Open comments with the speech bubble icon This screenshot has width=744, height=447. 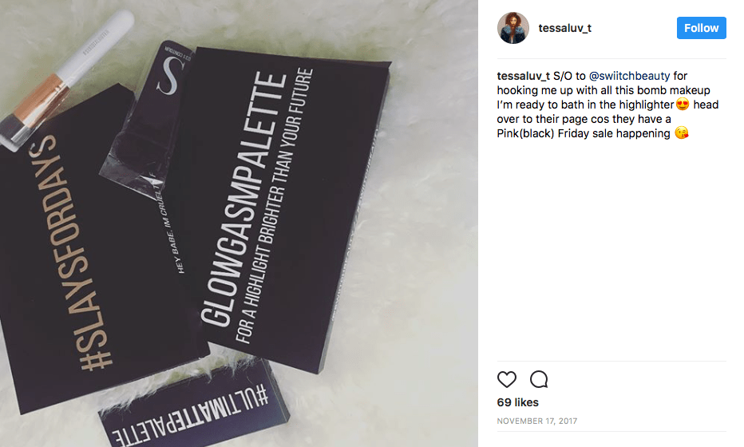tap(539, 379)
